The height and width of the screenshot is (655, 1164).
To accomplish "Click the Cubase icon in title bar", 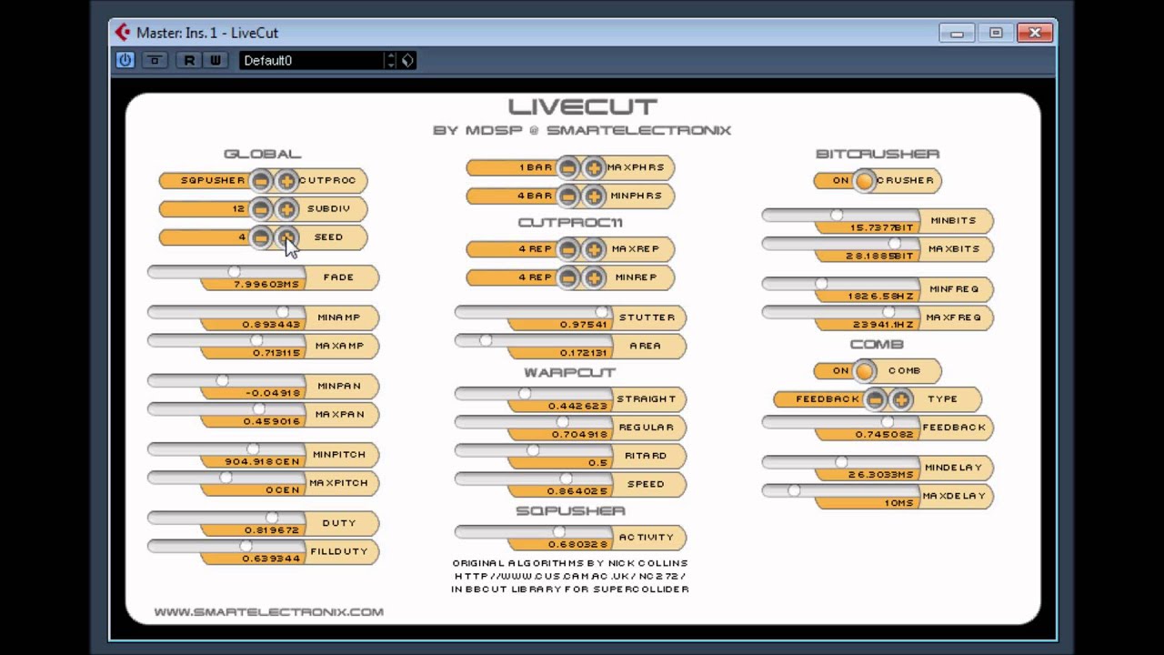I will pos(123,33).
